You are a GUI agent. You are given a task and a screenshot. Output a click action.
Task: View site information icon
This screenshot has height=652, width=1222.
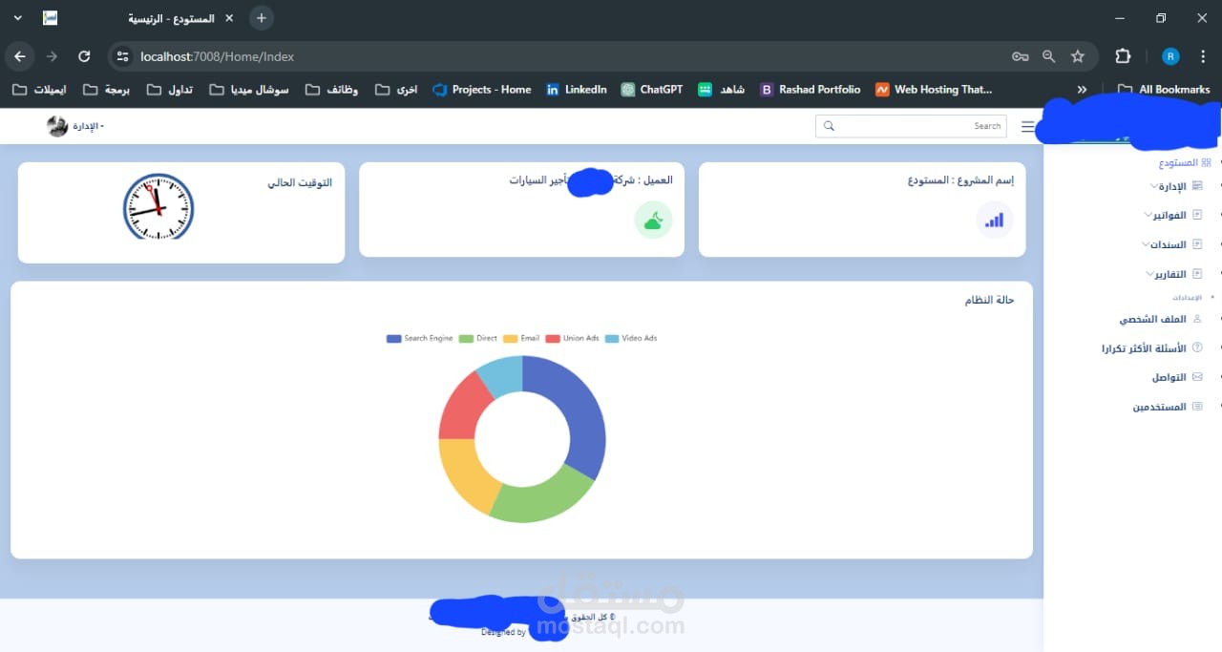[122, 56]
